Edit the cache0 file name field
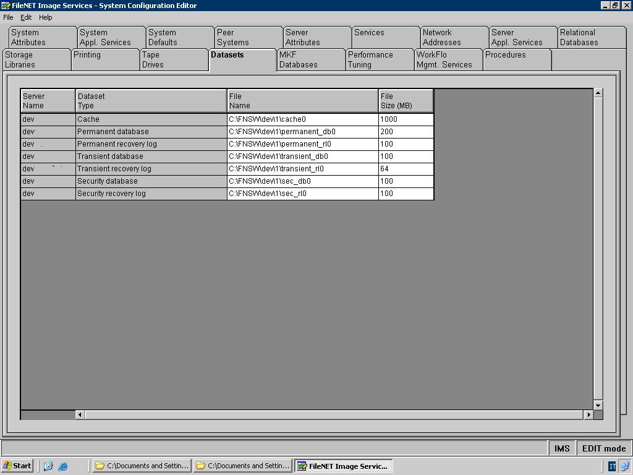Screen dimensions: 633x475 pyautogui.click(x=303, y=119)
